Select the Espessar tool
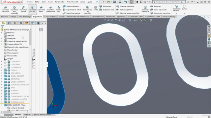This screenshot has height=118, width=211. click(156, 6)
